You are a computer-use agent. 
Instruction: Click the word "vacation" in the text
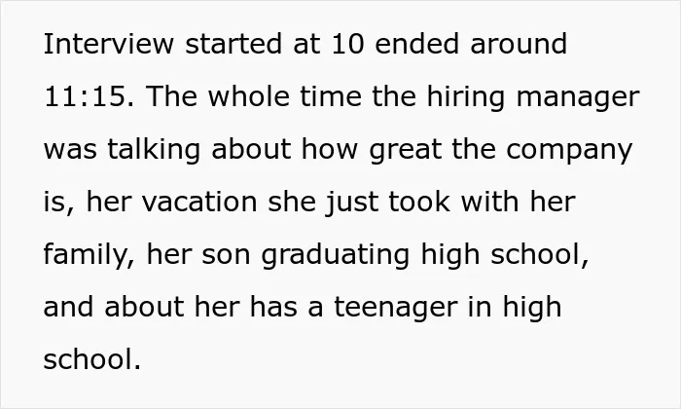[199, 203]
